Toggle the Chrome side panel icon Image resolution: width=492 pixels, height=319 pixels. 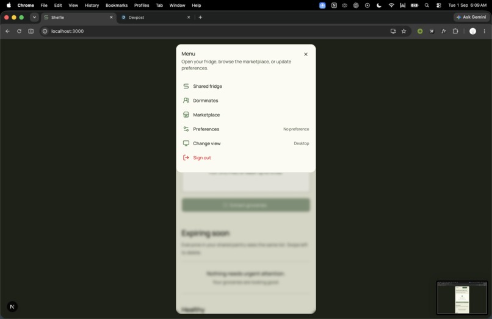pos(31,31)
